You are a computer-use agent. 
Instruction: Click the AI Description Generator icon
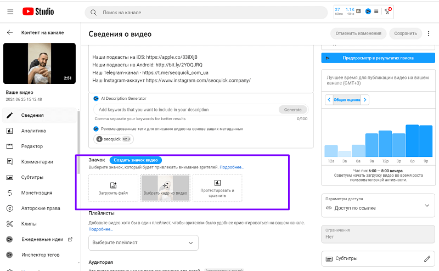[96, 99]
